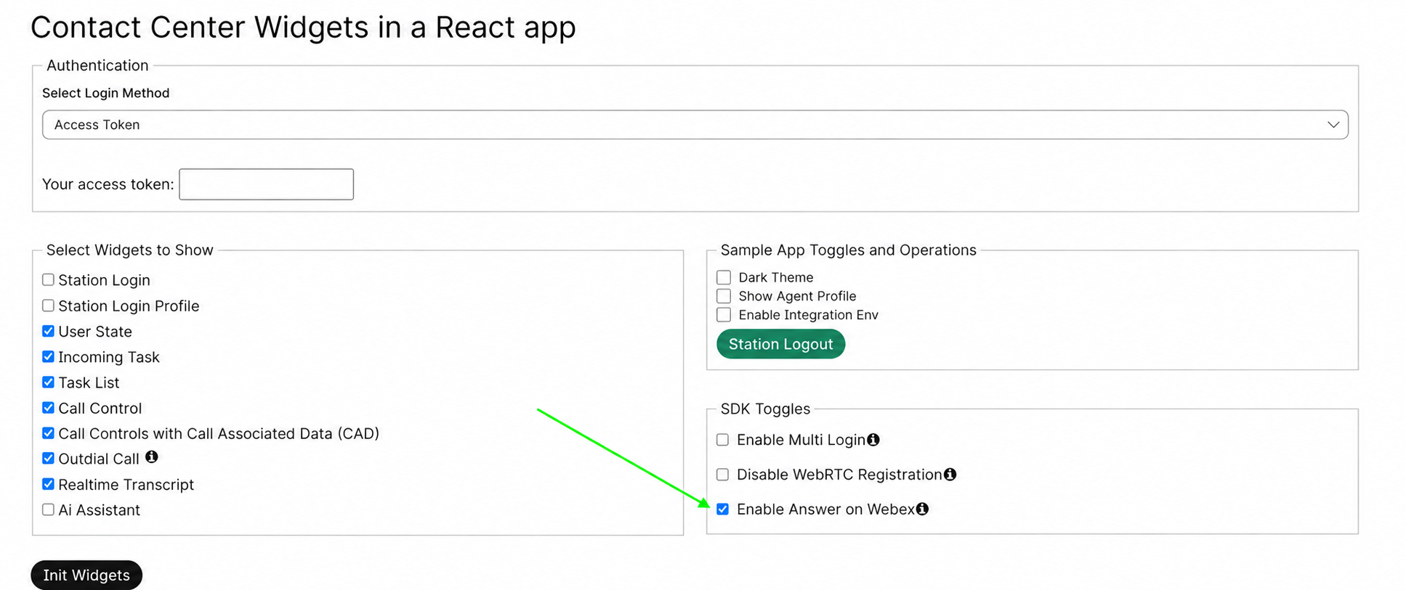Viewport: 1406px width, 590px height.
Task: Check the Show Agent Profile box
Action: click(x=724, y=296)
